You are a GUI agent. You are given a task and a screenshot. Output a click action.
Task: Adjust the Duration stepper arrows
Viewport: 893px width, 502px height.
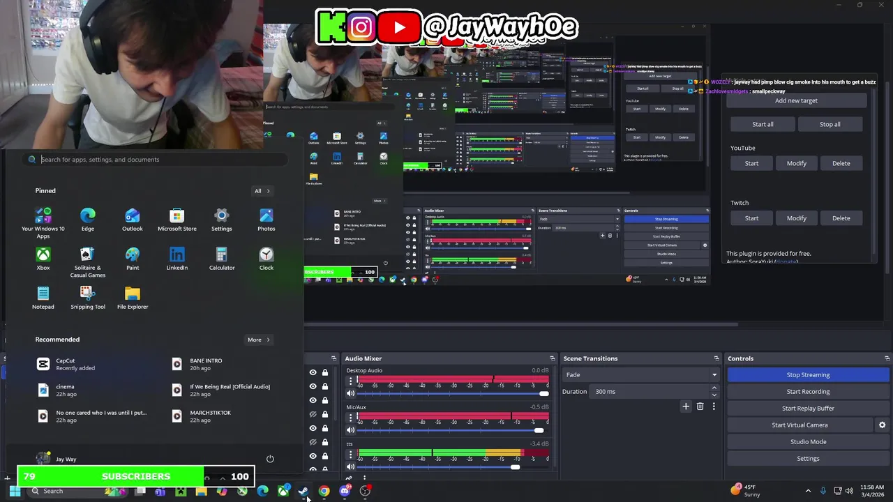[x=714, y=391]
